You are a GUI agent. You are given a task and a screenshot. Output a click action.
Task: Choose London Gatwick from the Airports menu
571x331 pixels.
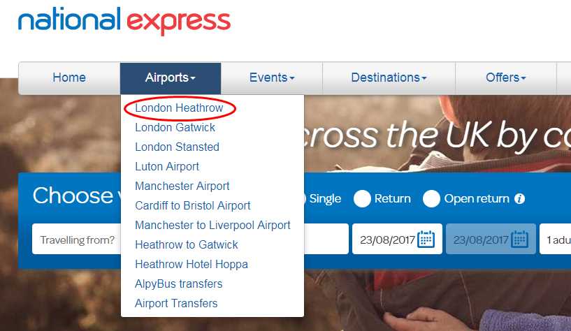coord(175,128)
